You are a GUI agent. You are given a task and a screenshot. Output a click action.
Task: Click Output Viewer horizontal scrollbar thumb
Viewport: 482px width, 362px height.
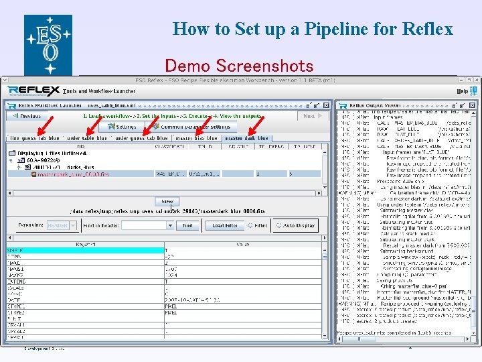tap(359, 339)
